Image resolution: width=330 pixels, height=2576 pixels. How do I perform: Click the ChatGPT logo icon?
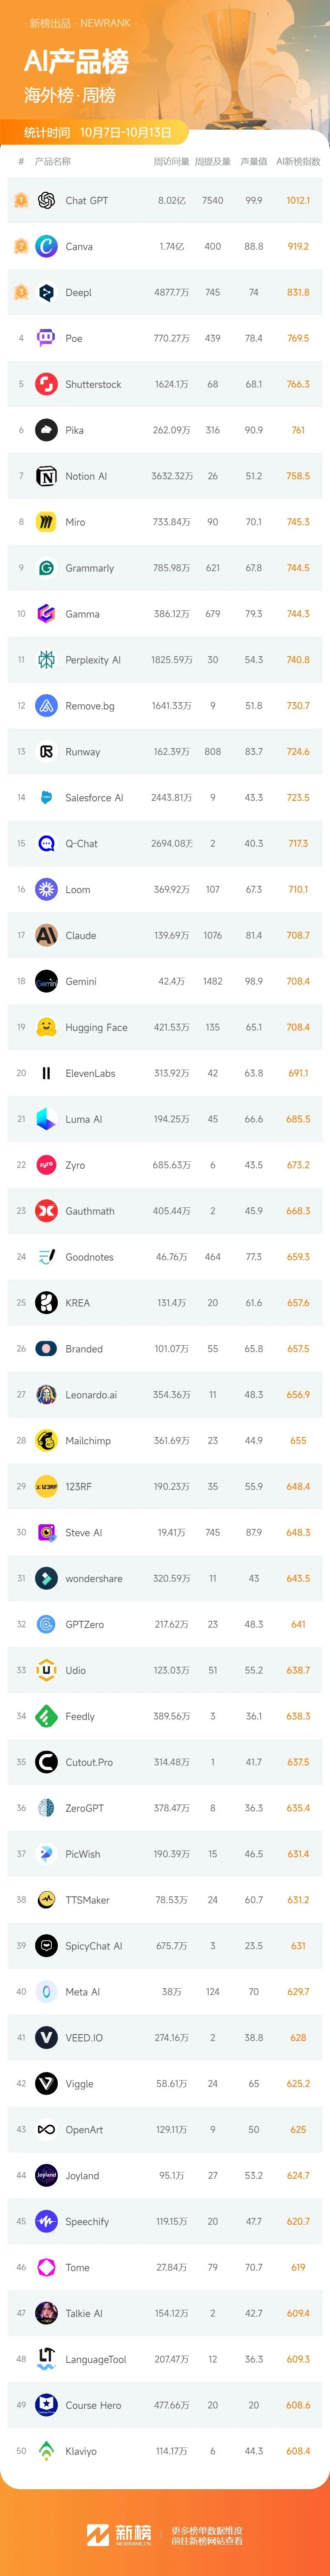[46, 200]
